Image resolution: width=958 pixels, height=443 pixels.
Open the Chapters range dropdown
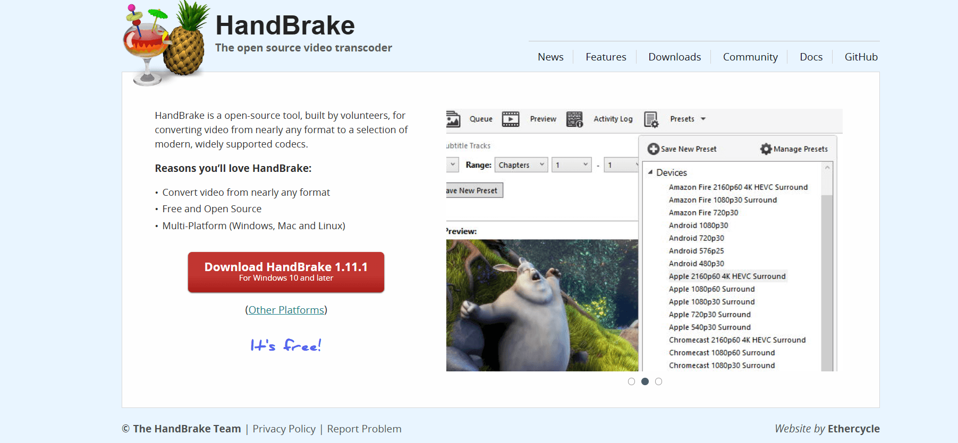pos(521,165)
